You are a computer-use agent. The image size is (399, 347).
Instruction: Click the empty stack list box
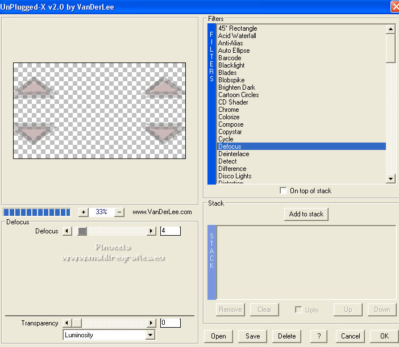(306, 262)
